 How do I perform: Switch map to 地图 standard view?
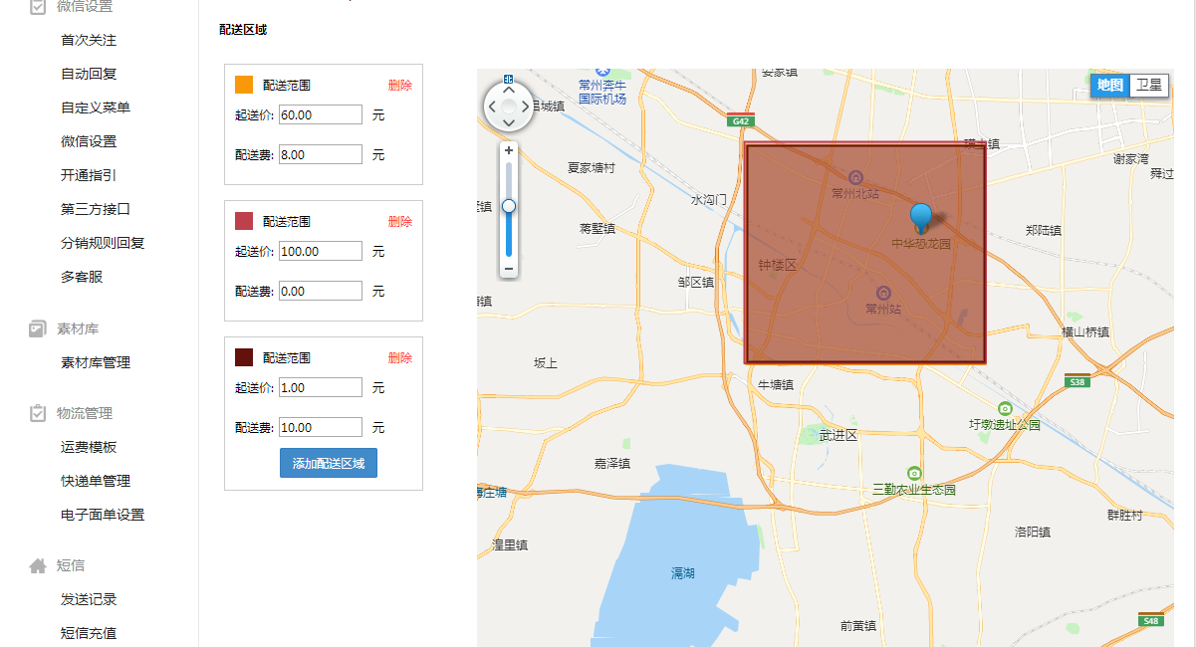(1110, 86)
